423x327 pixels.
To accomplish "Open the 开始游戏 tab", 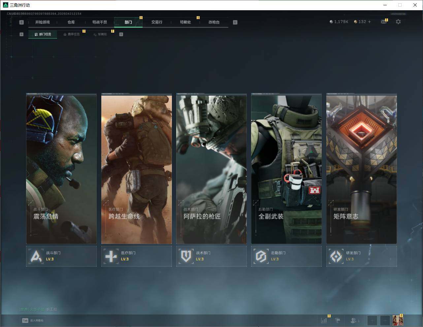I will pyautogui.click(x=43, y=22).
